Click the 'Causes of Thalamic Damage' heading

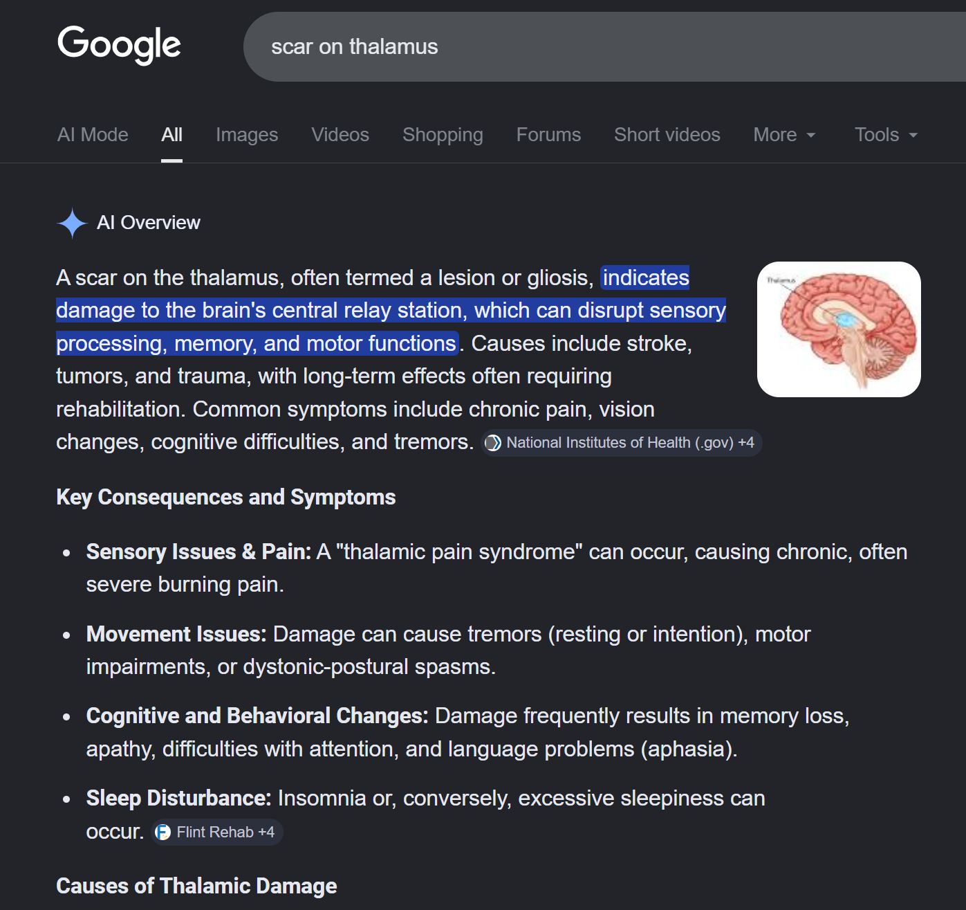click(x=196, y=886)
